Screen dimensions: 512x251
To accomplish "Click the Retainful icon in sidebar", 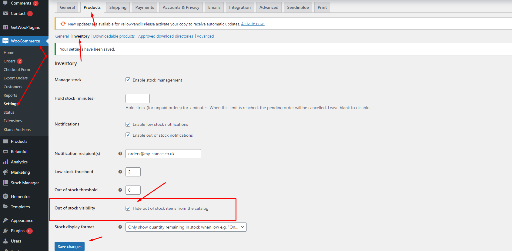I will click(5, 152).
